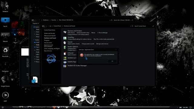Select Programs in sidebar
This screenshot has height=109, width=194.
pos(47,40)
